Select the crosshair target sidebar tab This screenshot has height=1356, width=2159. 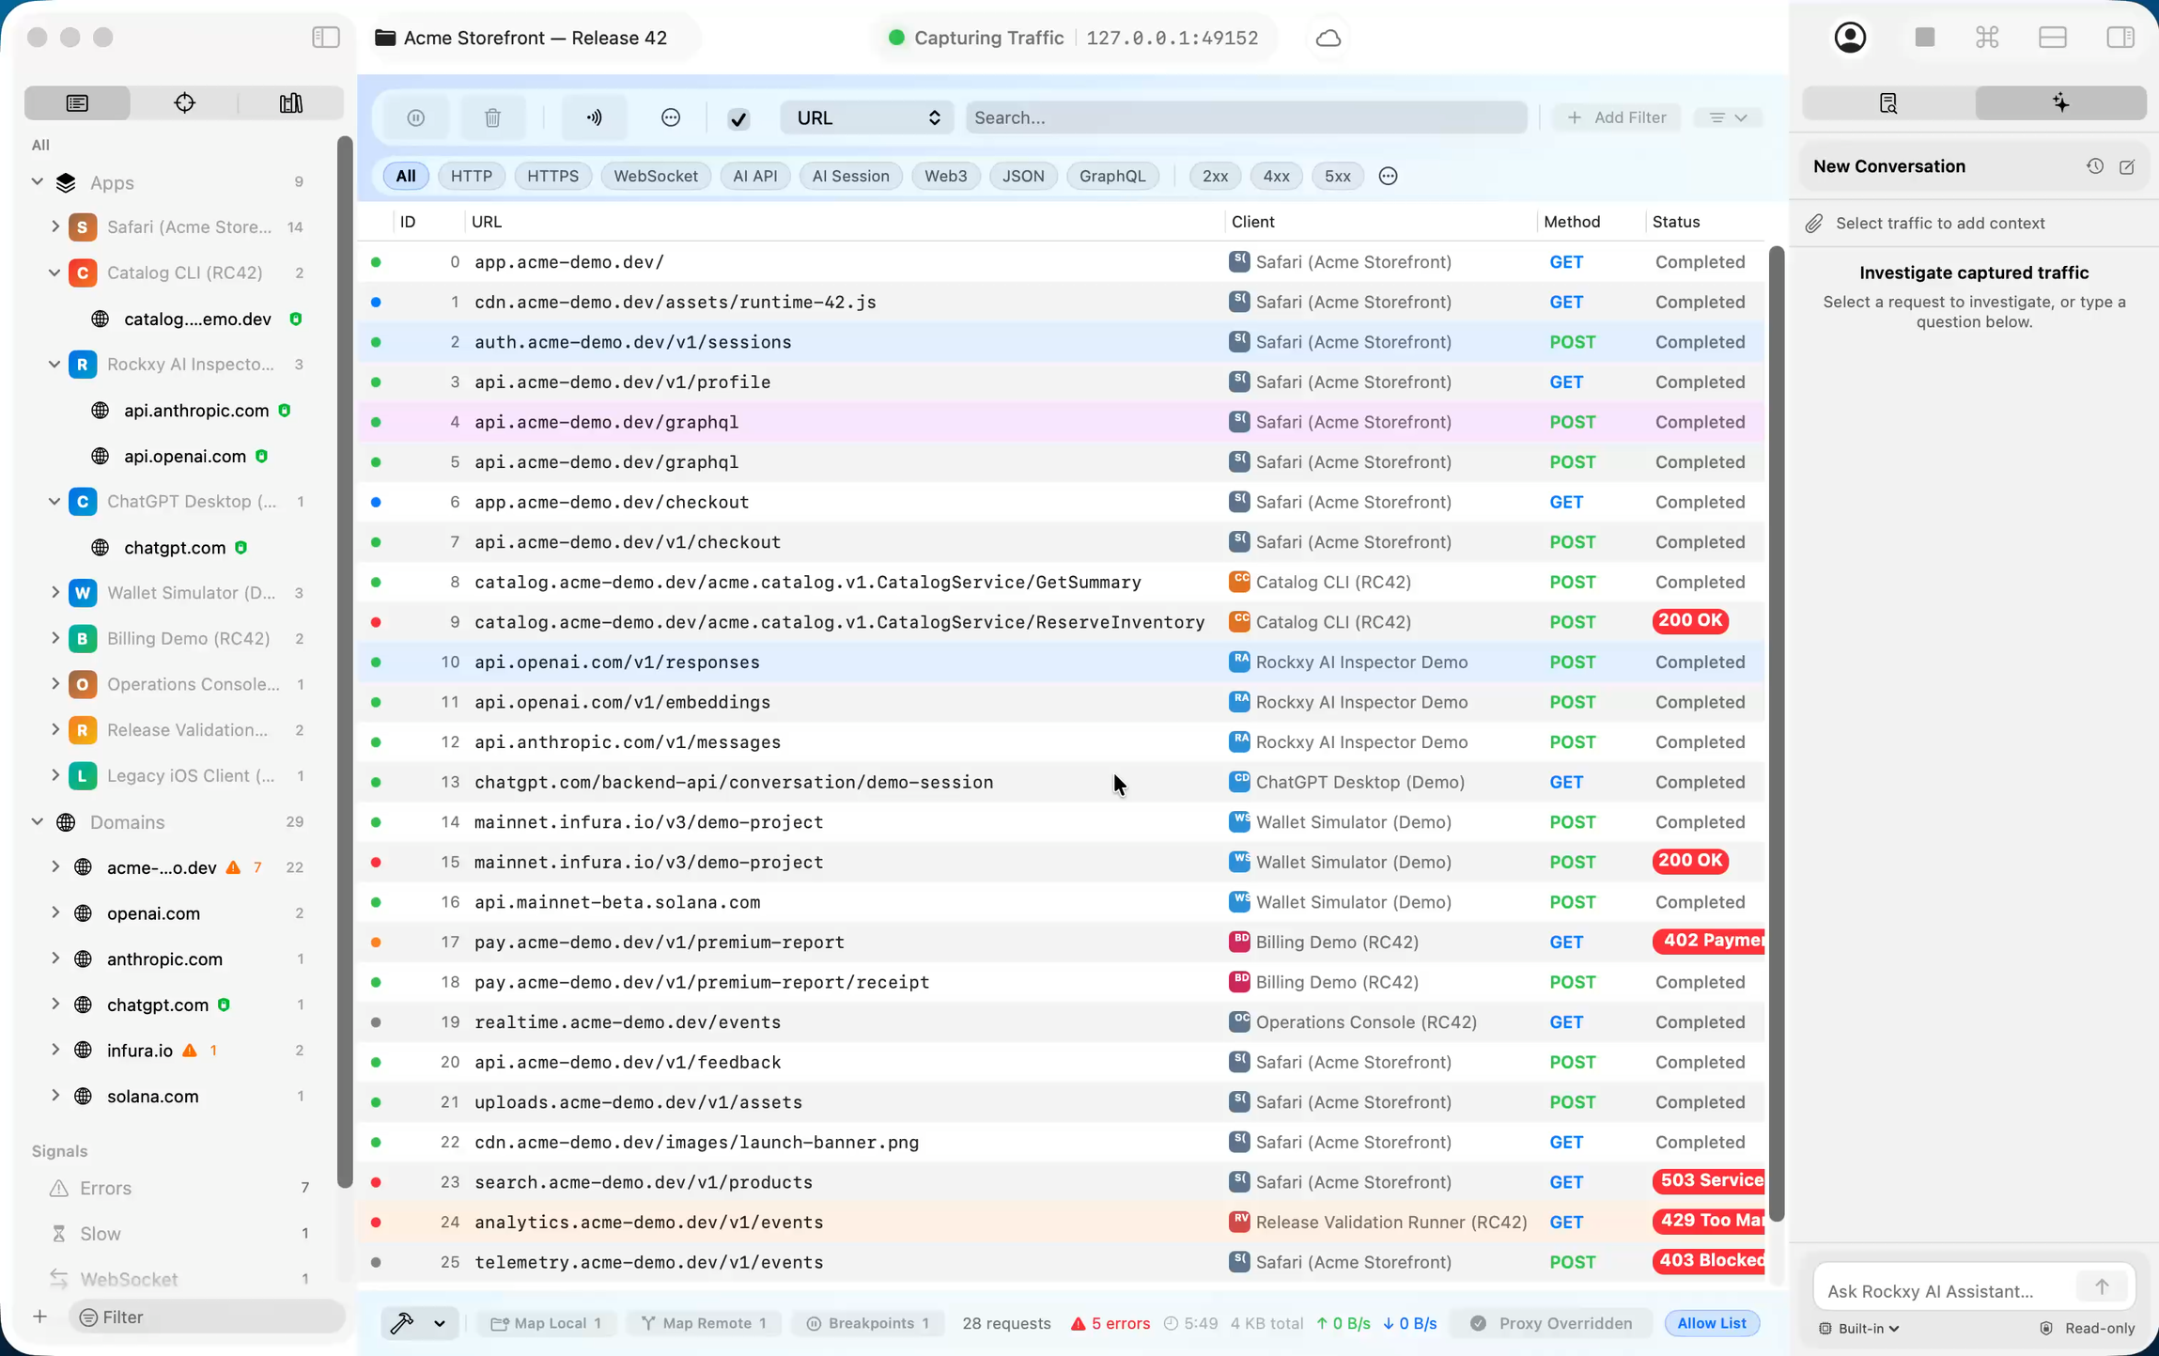[184, 102]
